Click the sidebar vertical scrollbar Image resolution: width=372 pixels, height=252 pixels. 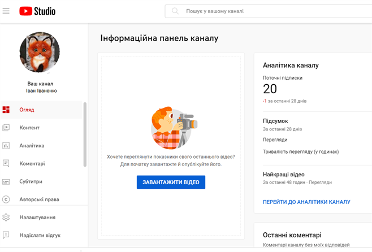click(85, 134)
